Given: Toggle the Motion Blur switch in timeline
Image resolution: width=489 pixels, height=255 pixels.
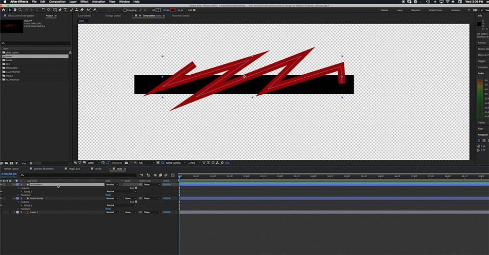Looking at the screenshot, I should pos(166,175).
